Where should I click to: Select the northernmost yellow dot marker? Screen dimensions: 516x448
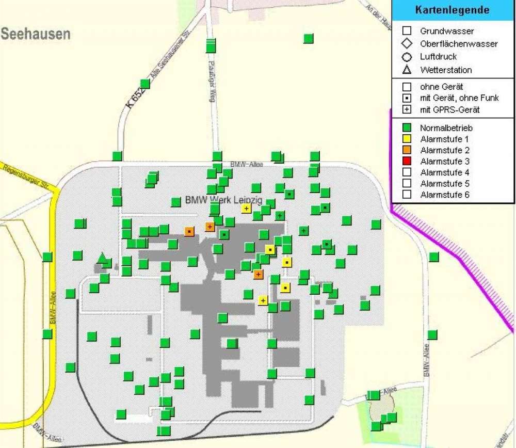pos(270,249)
